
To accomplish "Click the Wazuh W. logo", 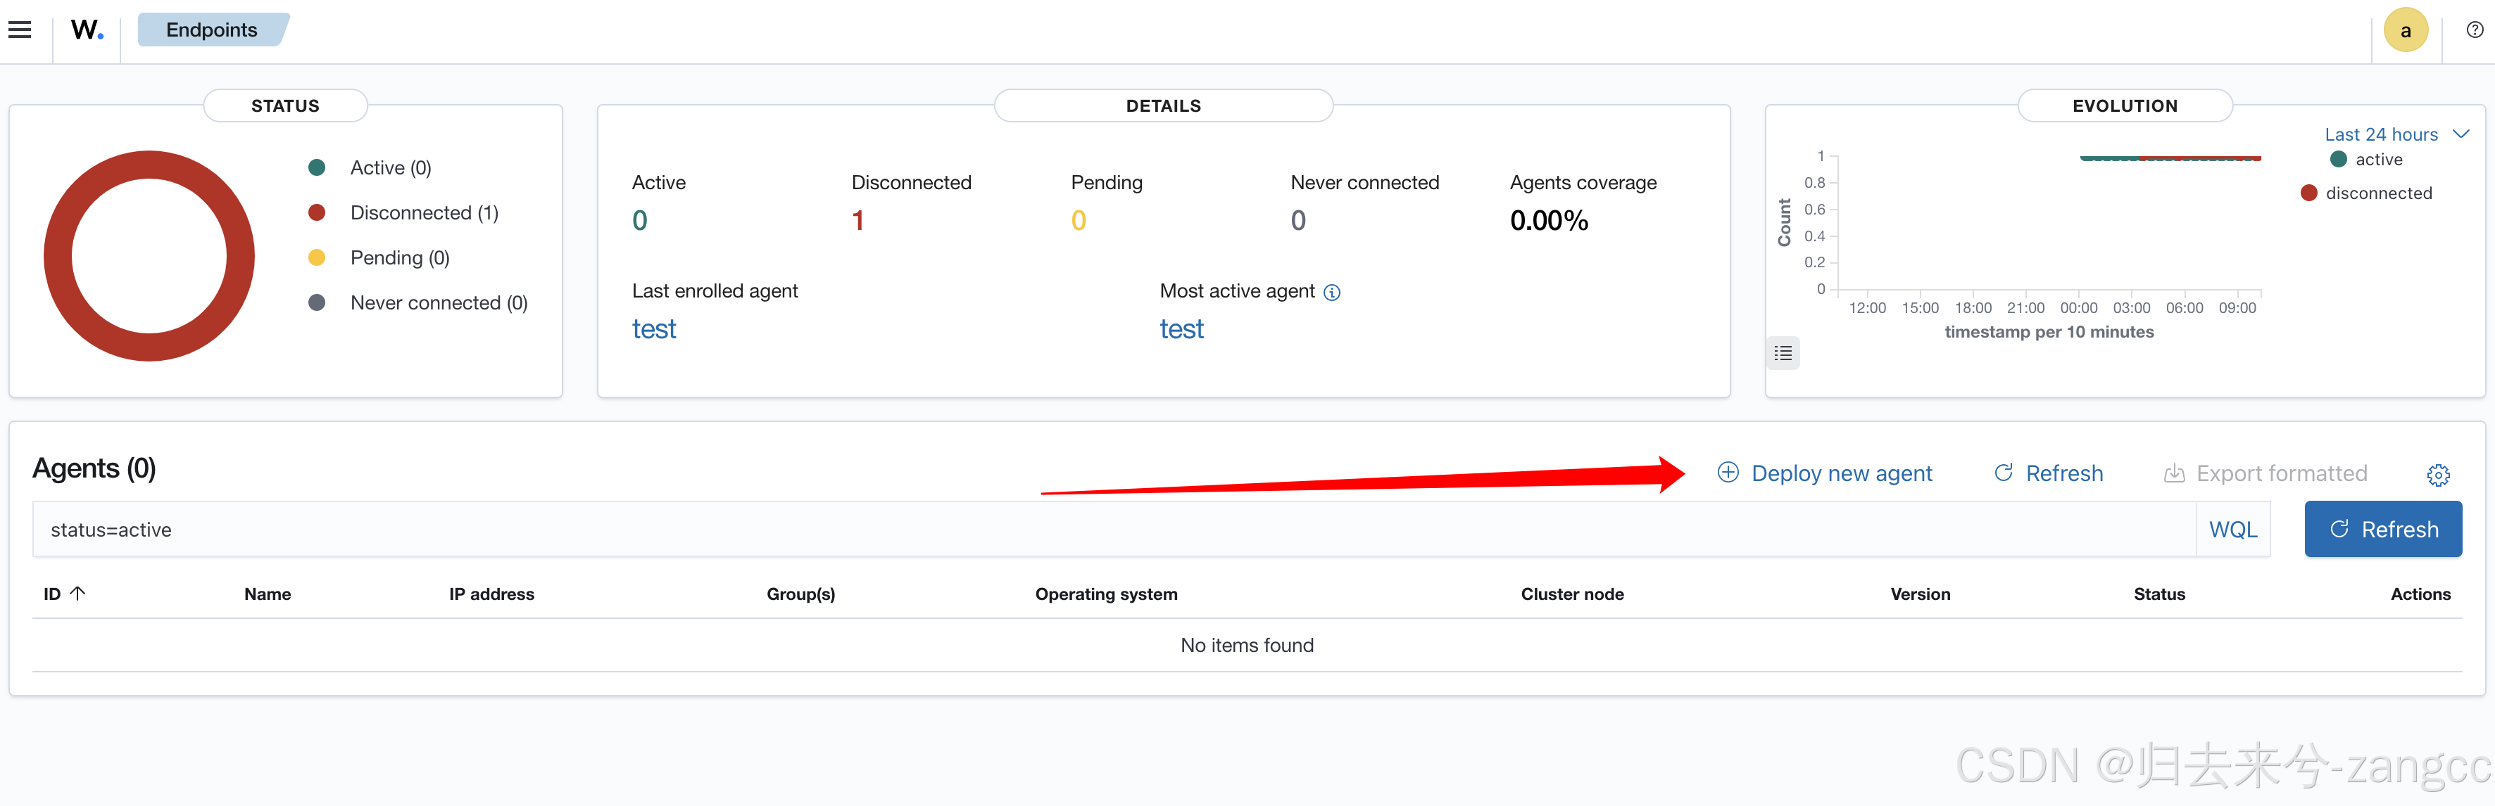I will pyautogui.click(x=86, y=30).
